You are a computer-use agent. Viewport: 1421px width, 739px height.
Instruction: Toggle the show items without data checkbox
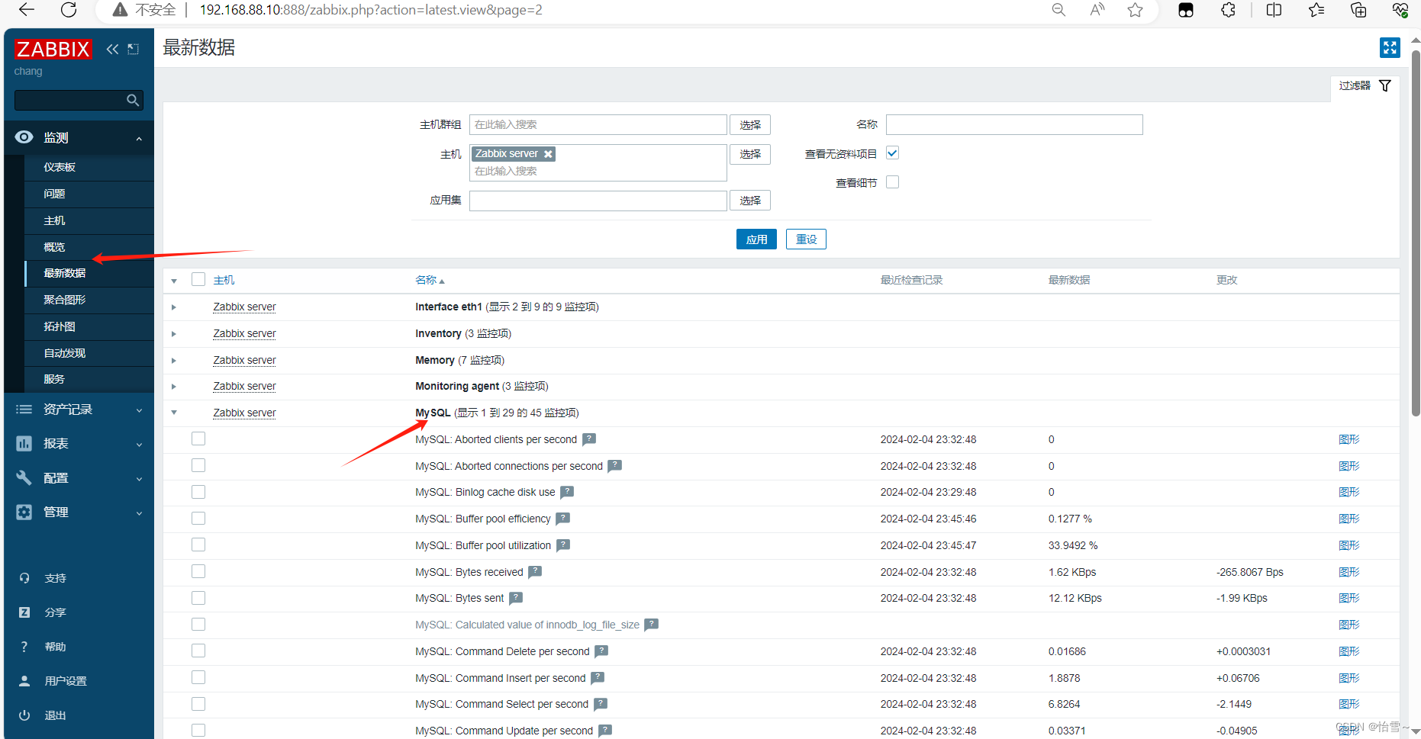point(893,153)
